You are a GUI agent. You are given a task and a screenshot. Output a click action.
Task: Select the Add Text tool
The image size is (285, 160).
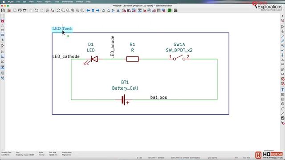[282, 90]
